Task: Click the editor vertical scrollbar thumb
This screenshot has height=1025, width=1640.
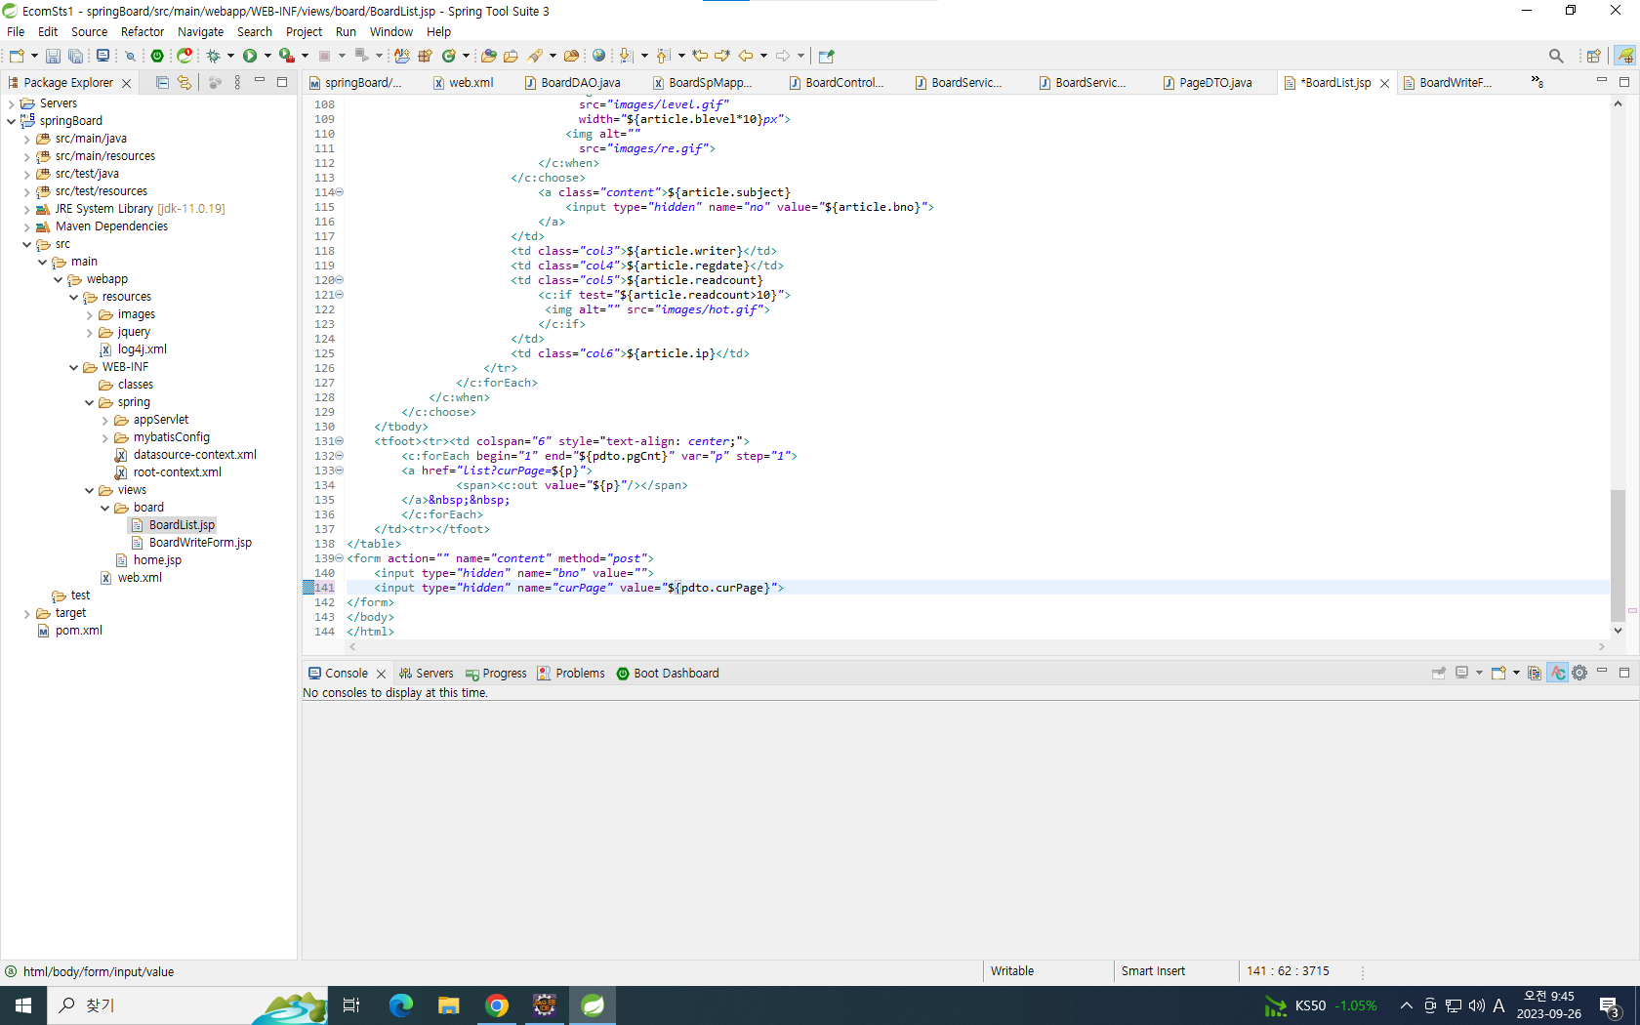Action: click(x=1618, y=553)
